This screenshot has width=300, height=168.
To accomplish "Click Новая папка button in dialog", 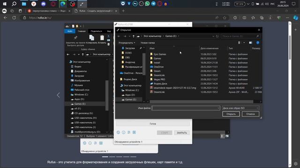I will click(x=148, y=43).
